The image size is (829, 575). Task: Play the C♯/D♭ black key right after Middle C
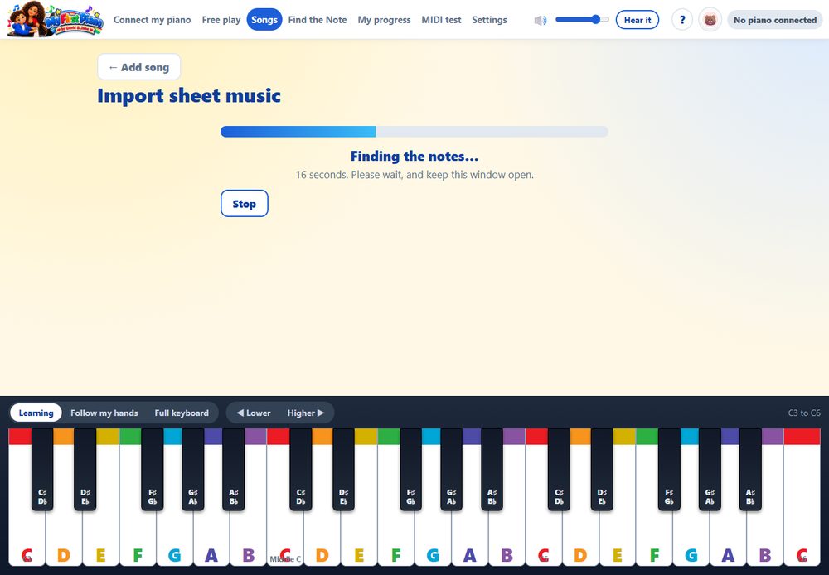tap(301, 469)
